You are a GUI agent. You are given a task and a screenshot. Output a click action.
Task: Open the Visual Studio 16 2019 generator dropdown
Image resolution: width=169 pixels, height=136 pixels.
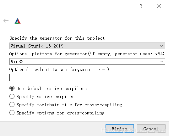(x=87, y=46)
